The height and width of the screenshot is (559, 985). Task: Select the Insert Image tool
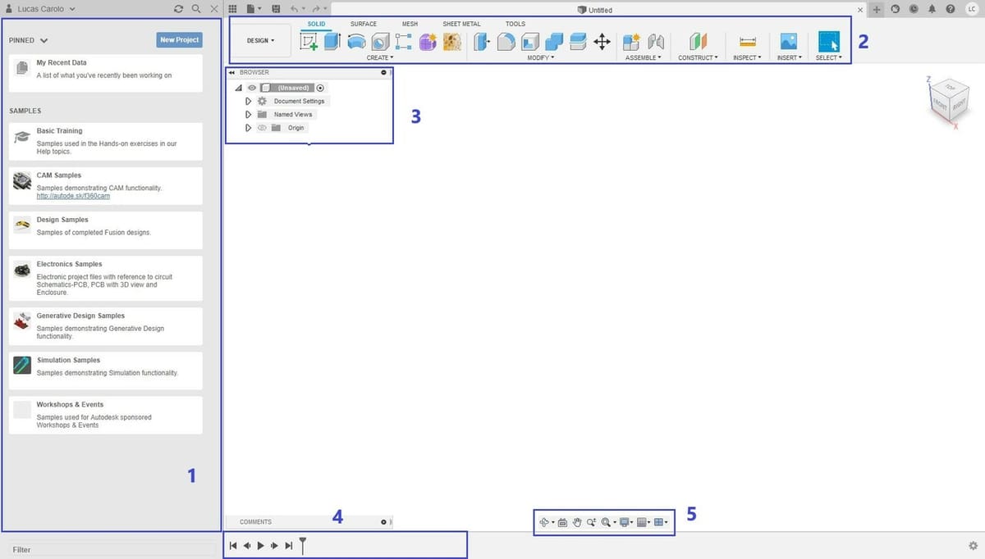click(x=789, y=41)
